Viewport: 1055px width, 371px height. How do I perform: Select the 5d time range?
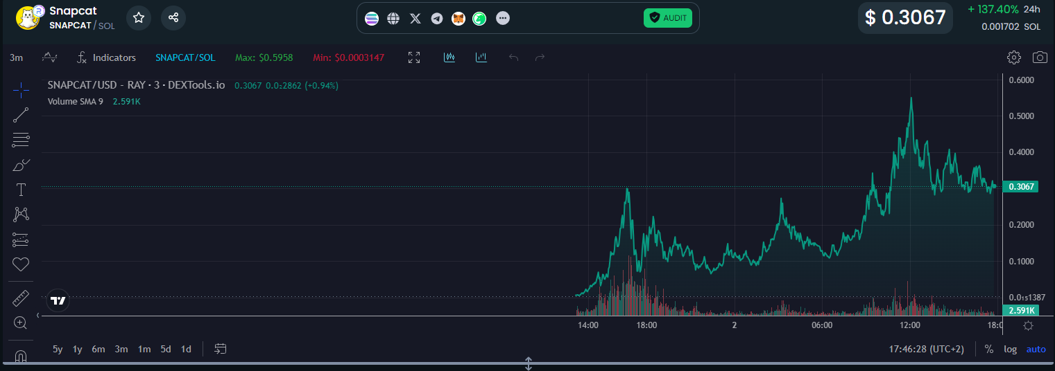click(x=166, y=349)
